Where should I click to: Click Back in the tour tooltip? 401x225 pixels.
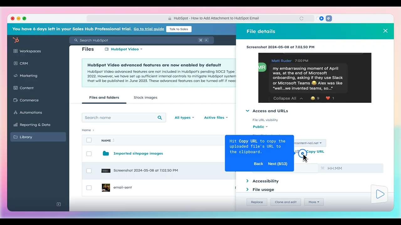(258, 164)
